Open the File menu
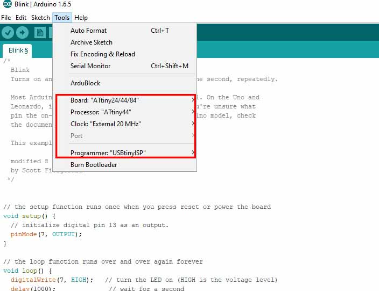The height and width of the screenshot is (291, 379). pyautogui.click(x=6, y=18)
